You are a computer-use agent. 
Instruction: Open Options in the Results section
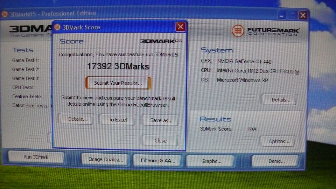278,141
